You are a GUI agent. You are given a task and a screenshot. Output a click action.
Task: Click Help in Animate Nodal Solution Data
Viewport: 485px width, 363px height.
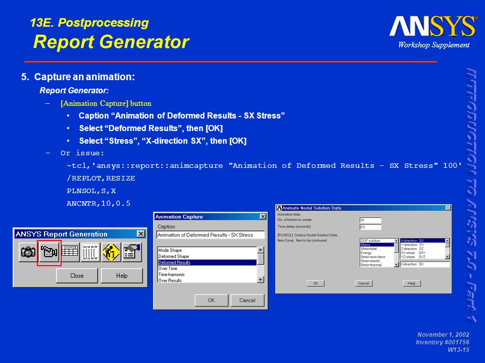(x=412, y=283)
